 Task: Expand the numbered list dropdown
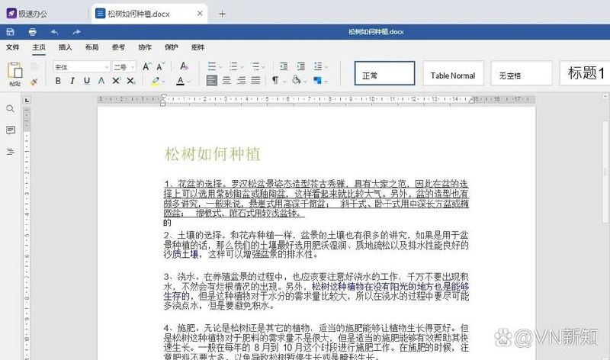[x=242, y=67]
